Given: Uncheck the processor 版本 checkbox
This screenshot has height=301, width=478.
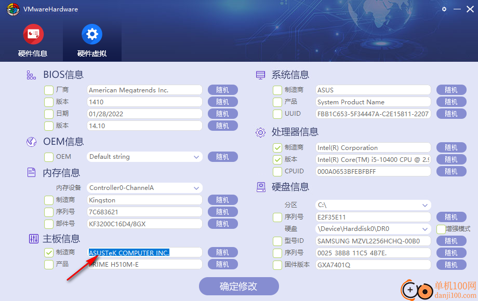Looking at the screenshot, I should click(x=277, y=159).
